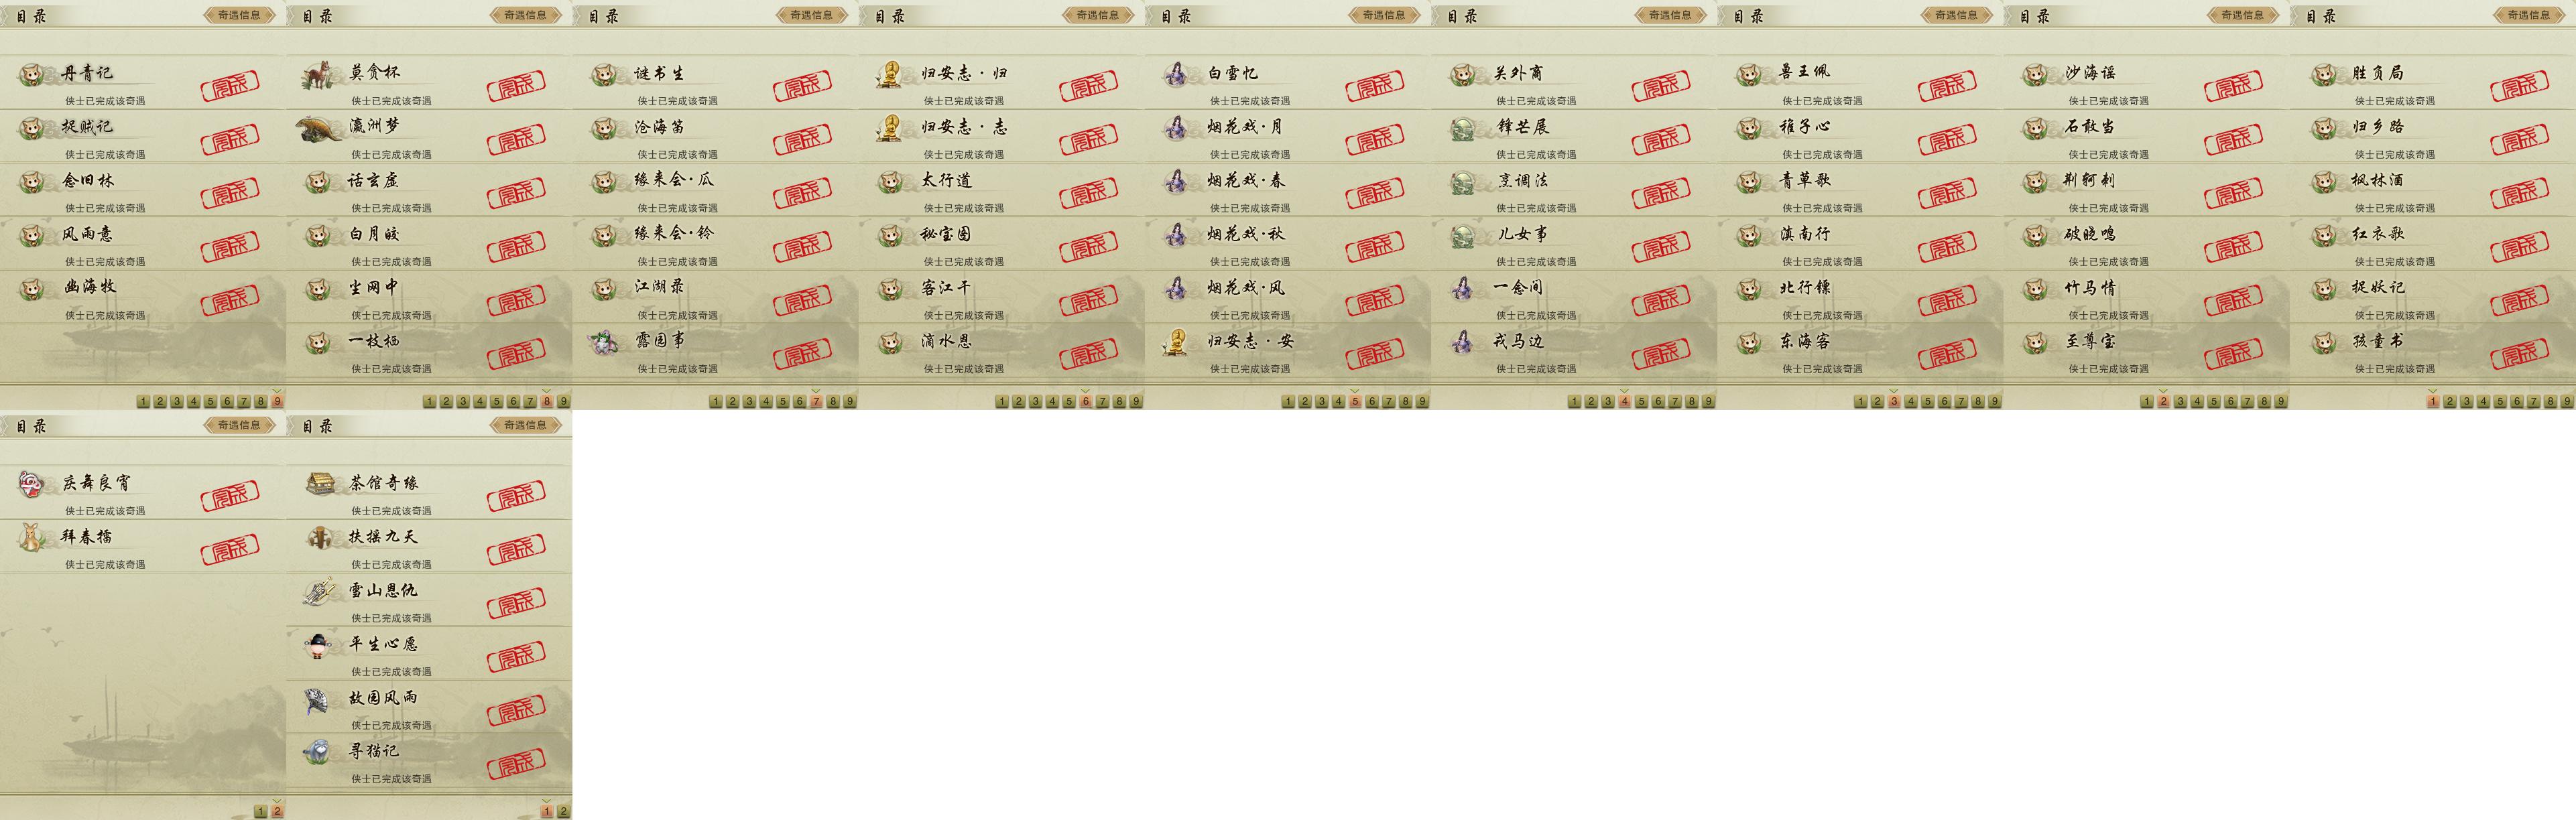Screen dimensions: 2576x820
Task: Click the jade orb icon next to 锋芒展
Action: coord(1463,128)
